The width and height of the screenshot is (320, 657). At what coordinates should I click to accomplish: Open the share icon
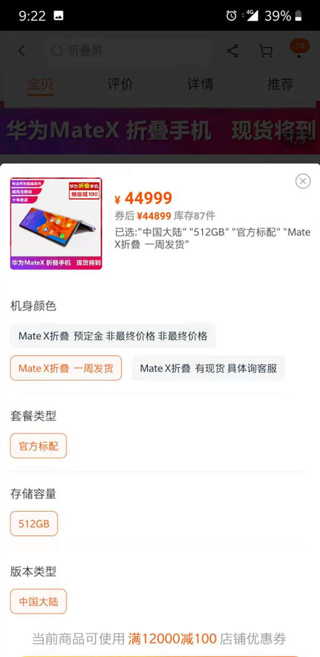(233, 51)
